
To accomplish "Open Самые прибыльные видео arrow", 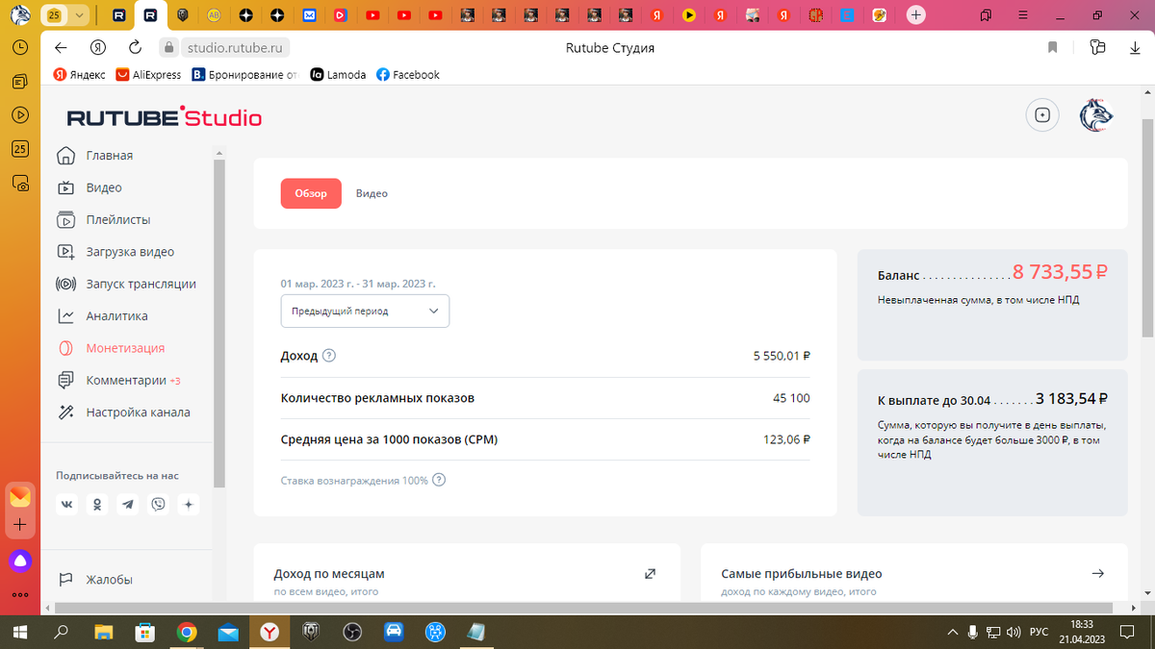I will pos(1098,574).
